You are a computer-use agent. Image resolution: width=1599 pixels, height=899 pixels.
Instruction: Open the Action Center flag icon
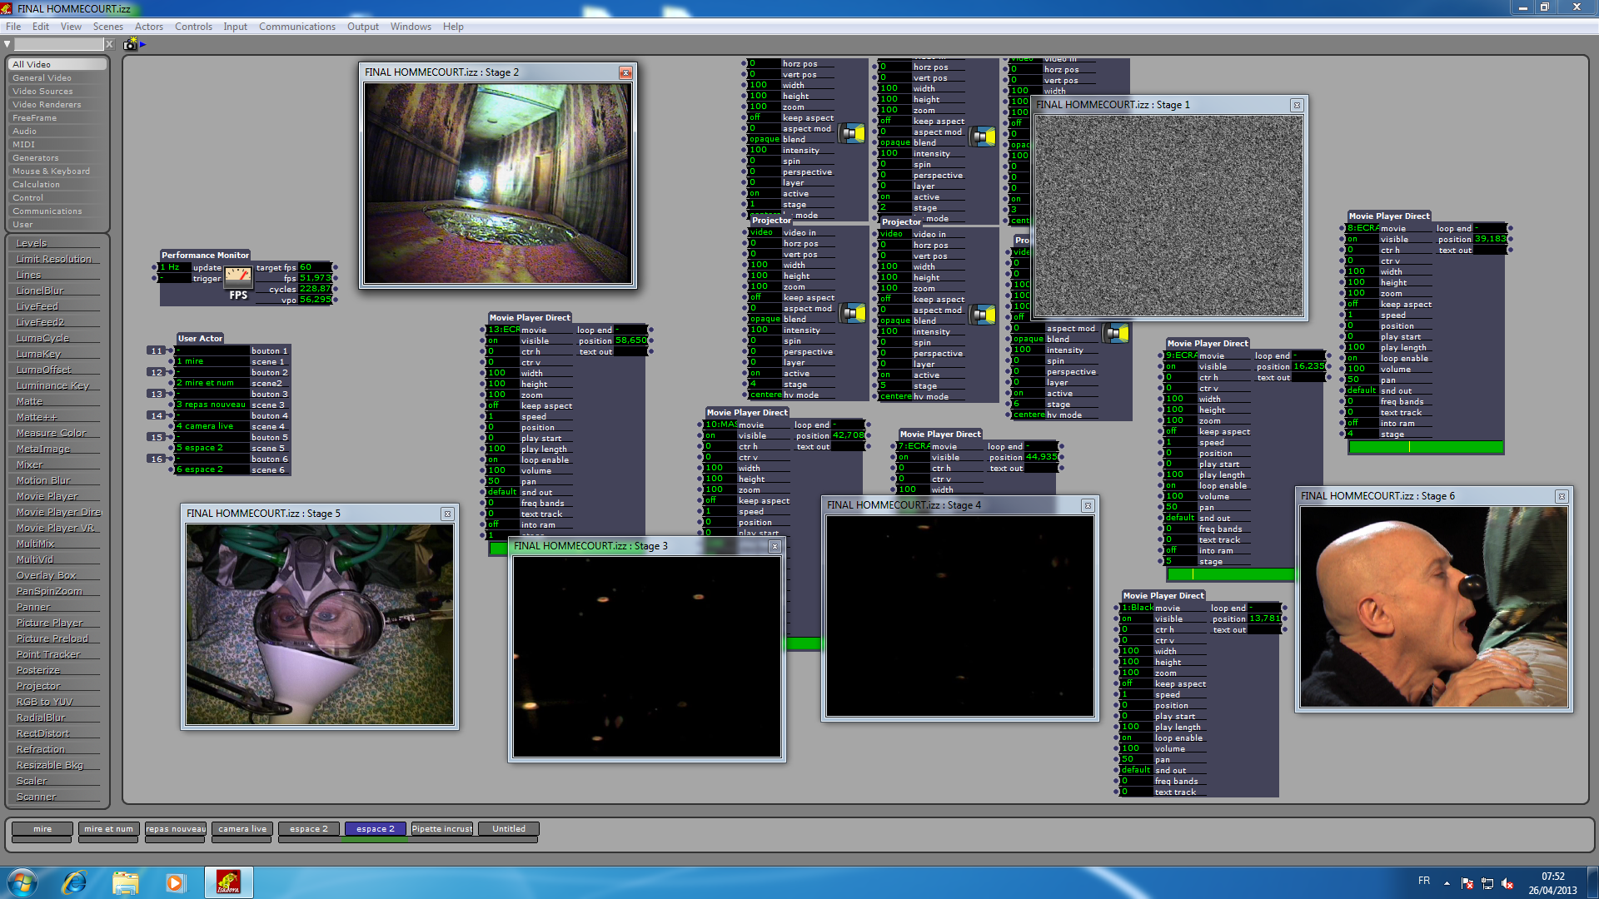(1467, 883)
